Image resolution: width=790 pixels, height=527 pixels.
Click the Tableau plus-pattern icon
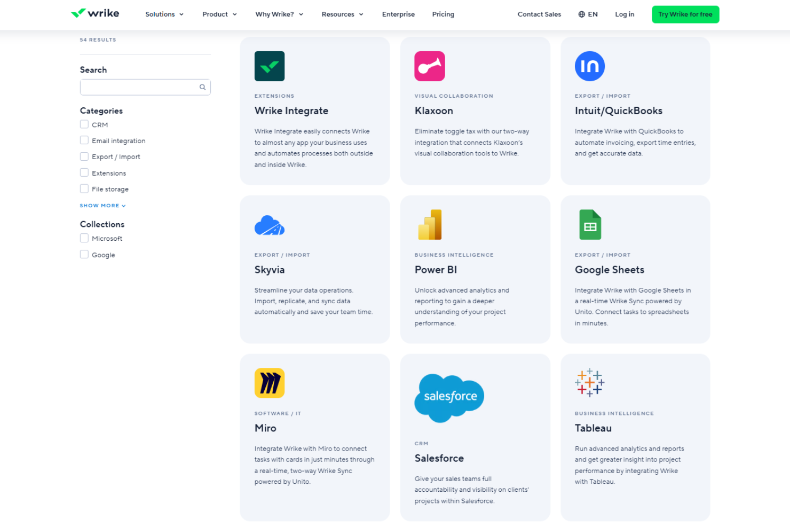pyautogui.click(x=590, y=383)
